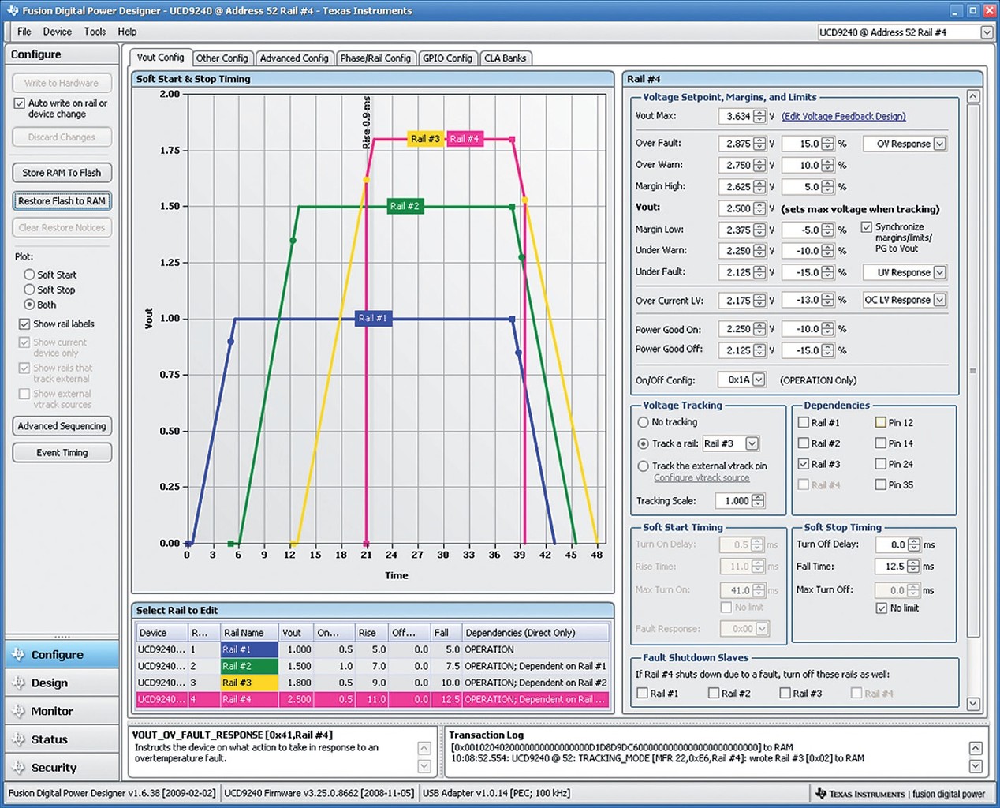Viewport: 1000px width, 808px height.
Task: Open the Design section in sidebar
Action: tap(62, 683)
